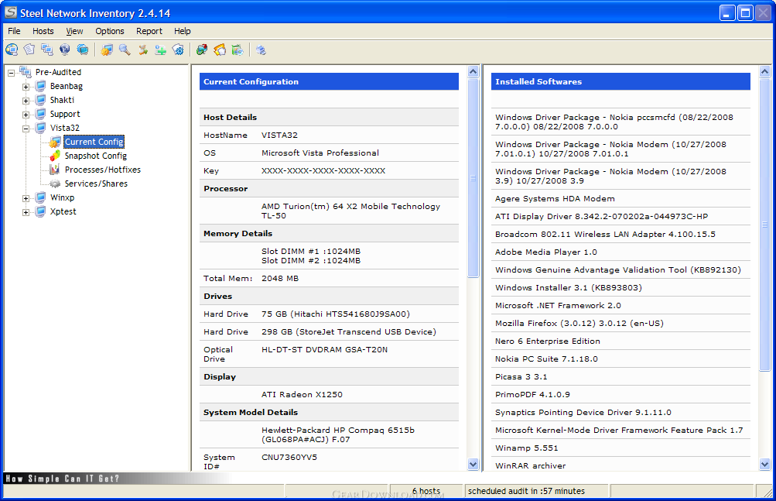Click the Winamp 5.551 software entry

click(527, 448)
